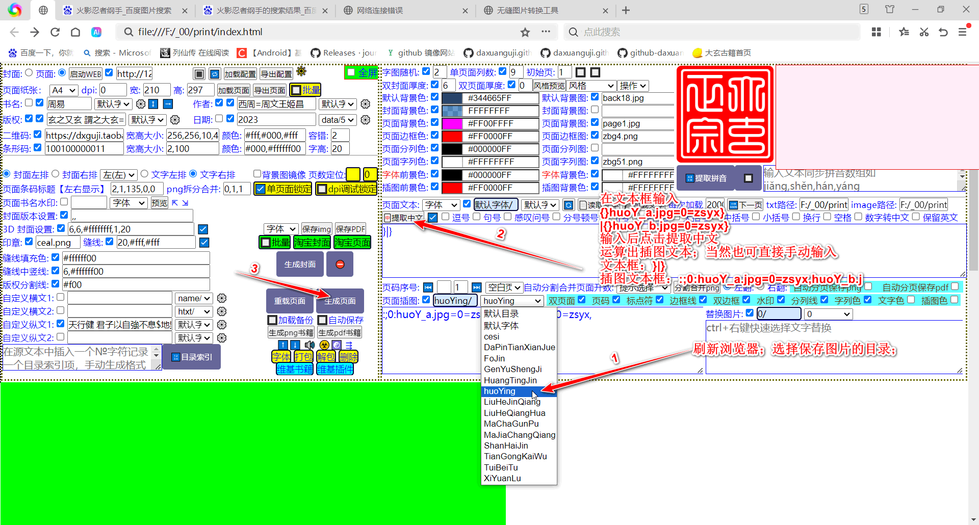Click the first-page skip icon next to 页码序号
This screenshot has height=525, width=979.
(x=428, y=287)
